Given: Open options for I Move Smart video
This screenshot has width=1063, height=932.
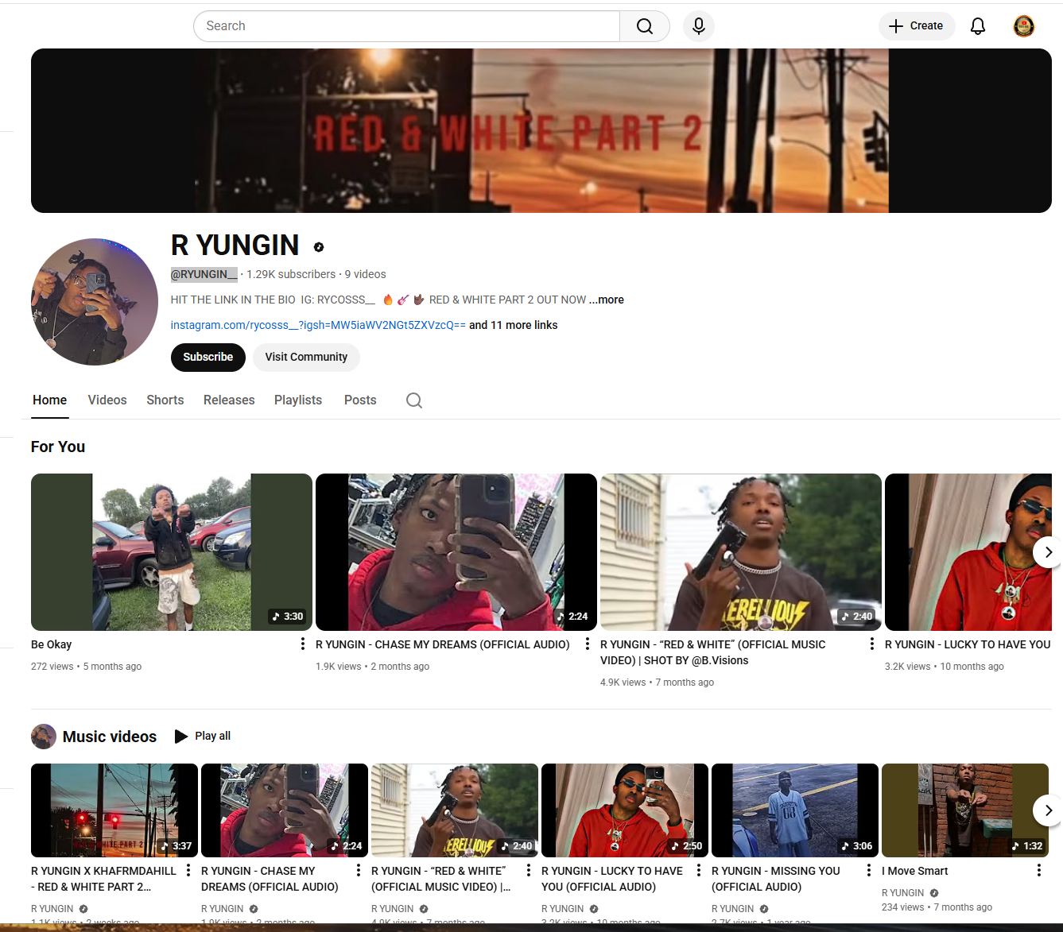Looking at the screenshot, I should pos(1038,871).
